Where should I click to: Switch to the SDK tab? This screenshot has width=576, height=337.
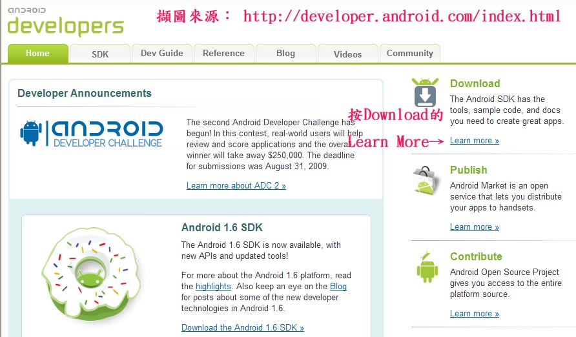(100, 54)
